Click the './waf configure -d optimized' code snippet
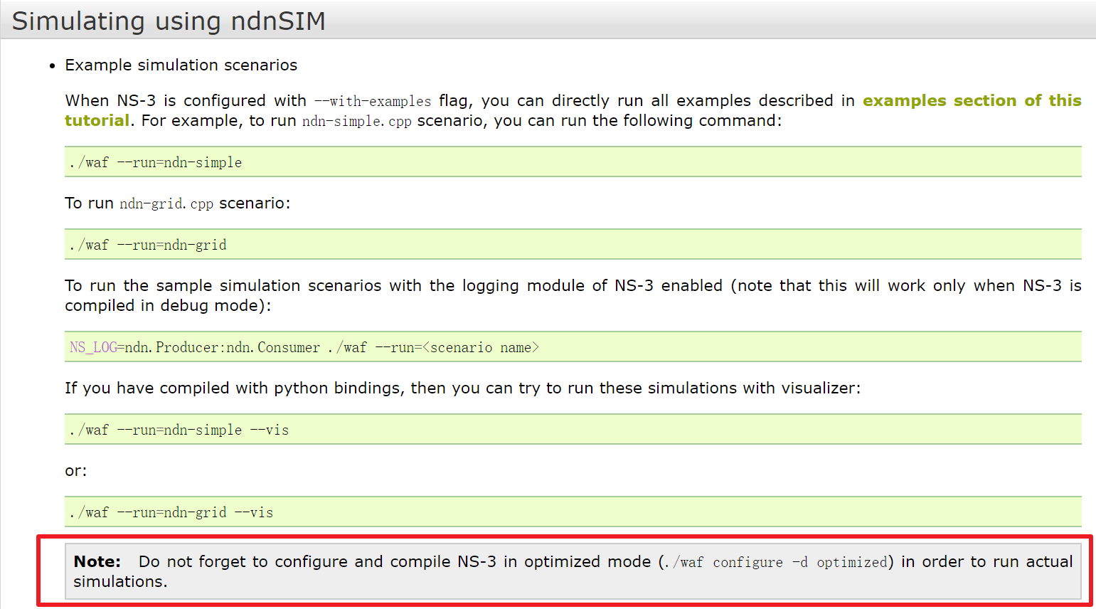The height and width of the screenshot is (609, 1096). click(x=775, y=562)
